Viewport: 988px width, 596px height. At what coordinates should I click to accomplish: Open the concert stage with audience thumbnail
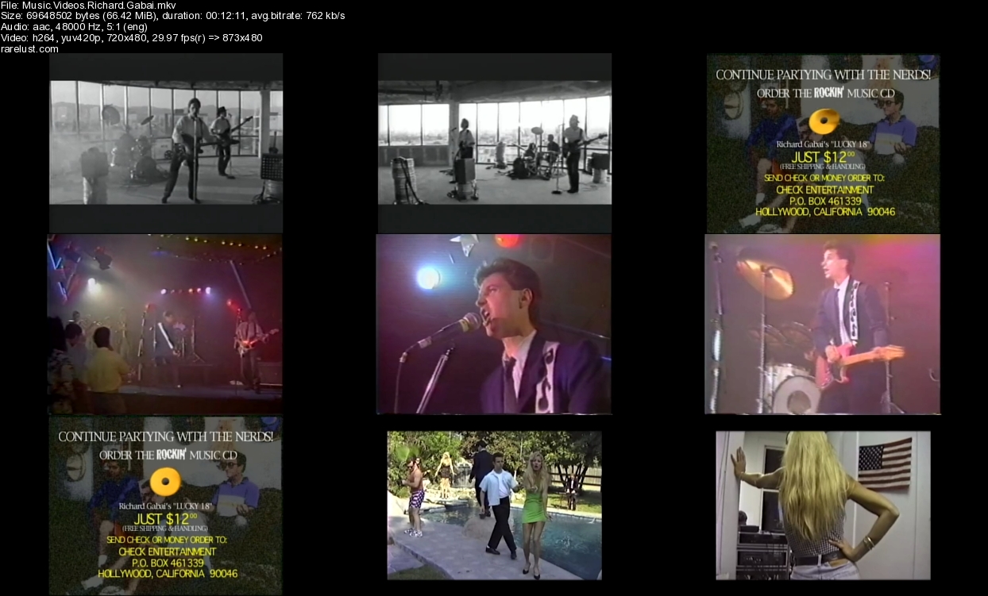coord(164,324)
